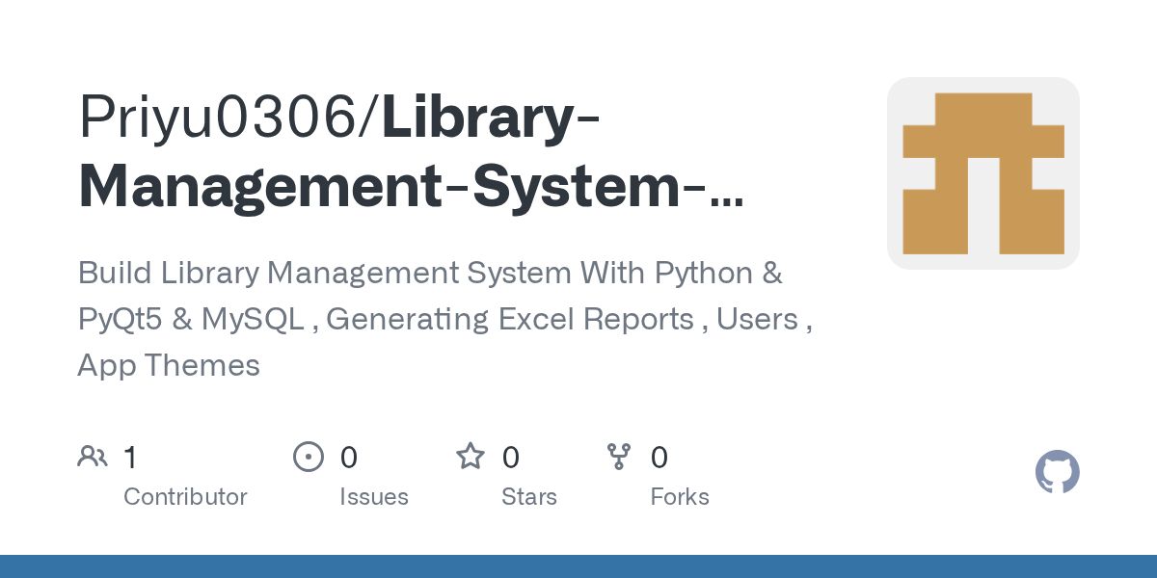Click the contributors people icon
The height and width of the screenshot is (578, 1157).
pyautogui.click(x=93, y=457)
